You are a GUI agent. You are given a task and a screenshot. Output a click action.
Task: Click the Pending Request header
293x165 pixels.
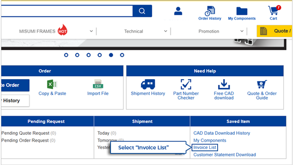(48, 121)
